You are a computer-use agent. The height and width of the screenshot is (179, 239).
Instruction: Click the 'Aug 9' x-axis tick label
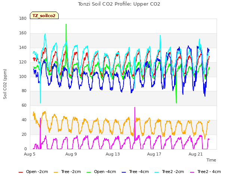tap(71, 154)
